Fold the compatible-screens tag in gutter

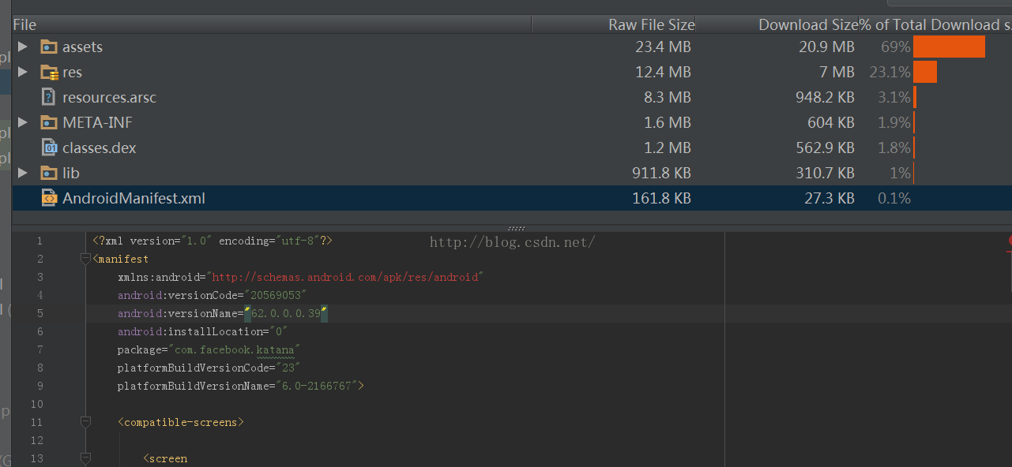click(85, 422)
